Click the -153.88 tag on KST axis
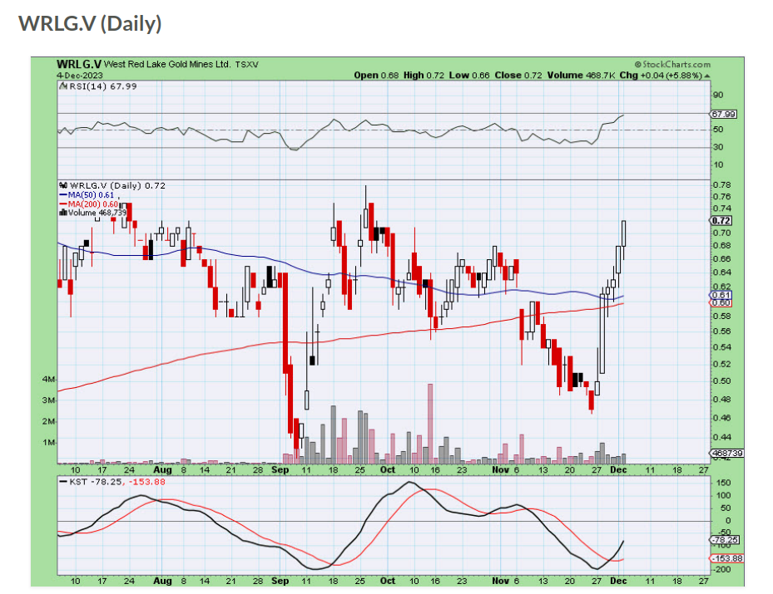Viewport: 773px width, 594px height. coord(726,558)
